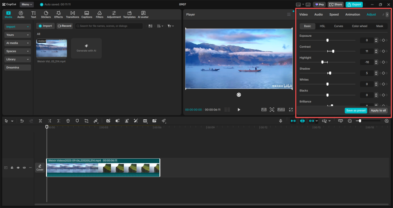Viewport: 393px width, 208px height.
Task: Click the Record button in media panel
Action: pos(64,26)
